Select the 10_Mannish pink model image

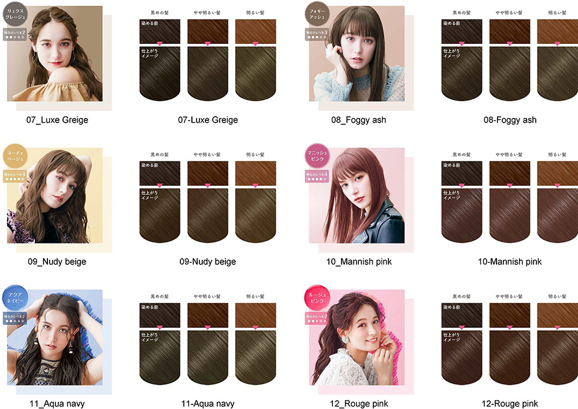[x=357, y=196]
